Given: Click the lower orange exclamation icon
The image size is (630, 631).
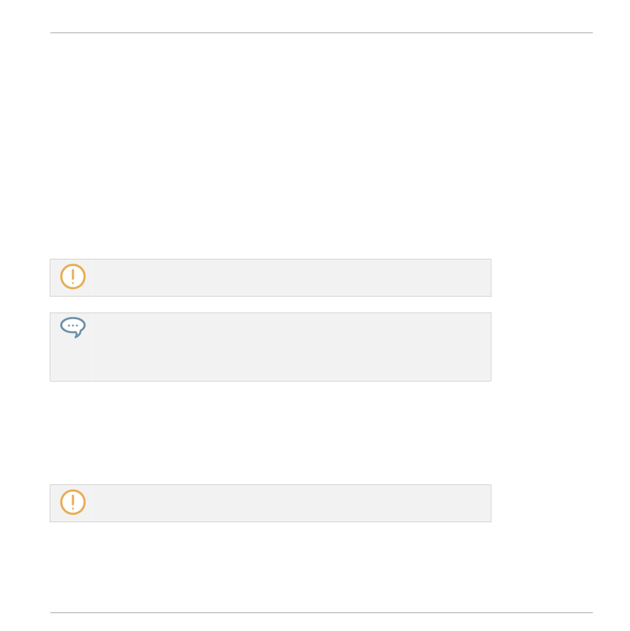Looking at the screenshot, I should [x=73, y=502].
